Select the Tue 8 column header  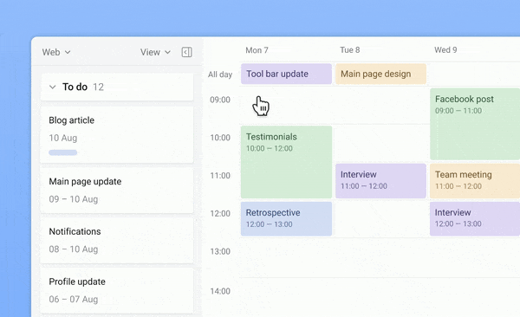349,50
